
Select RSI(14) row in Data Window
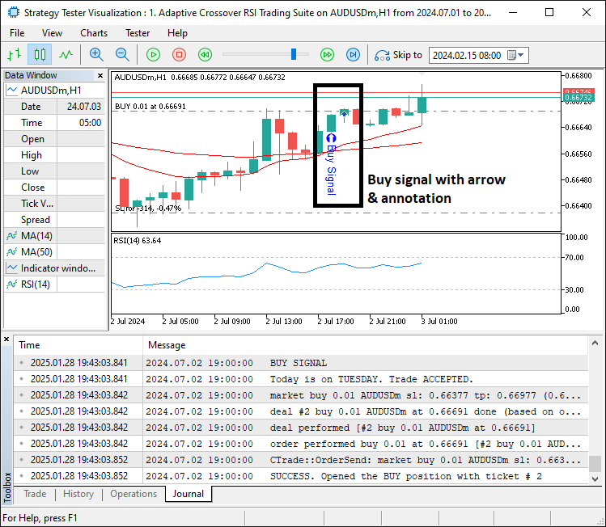pos(54,285)
